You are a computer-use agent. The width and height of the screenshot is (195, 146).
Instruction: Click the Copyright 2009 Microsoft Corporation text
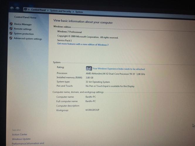point(88,37)
